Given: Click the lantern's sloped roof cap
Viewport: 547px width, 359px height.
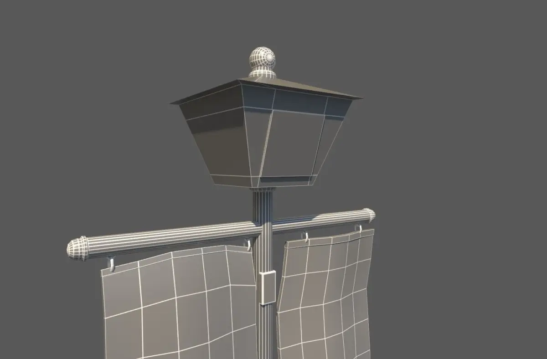Looking at the screenshot, I should [267, 91].
